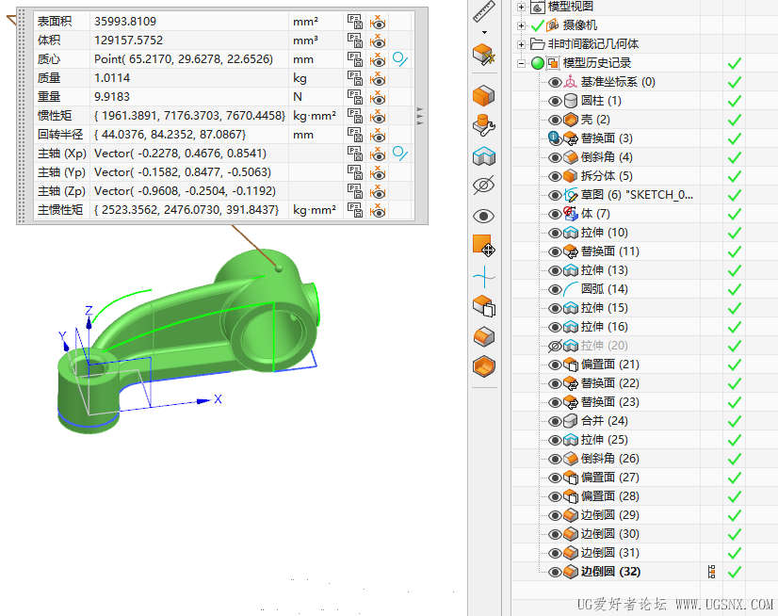Select the orange solid block icon in toolbar

(483, 95)
